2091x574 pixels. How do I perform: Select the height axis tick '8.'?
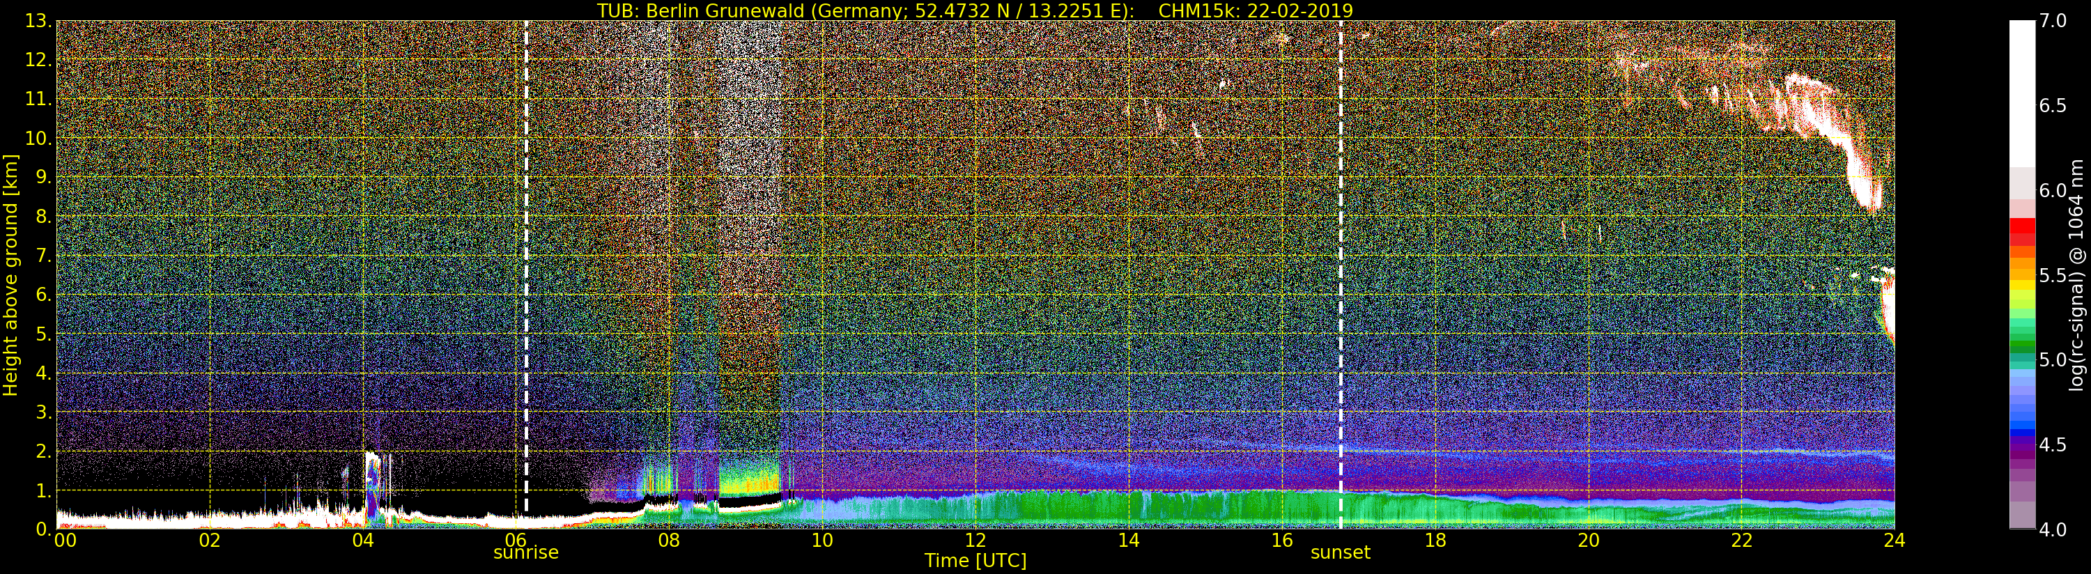point(43,217)
